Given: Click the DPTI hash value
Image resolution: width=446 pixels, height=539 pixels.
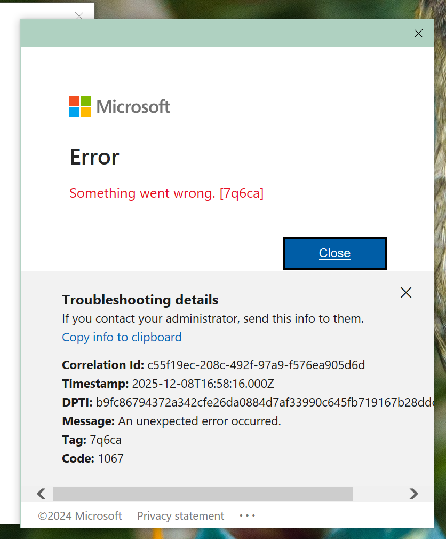Looking at the screenshot, I should coord(265,403).
